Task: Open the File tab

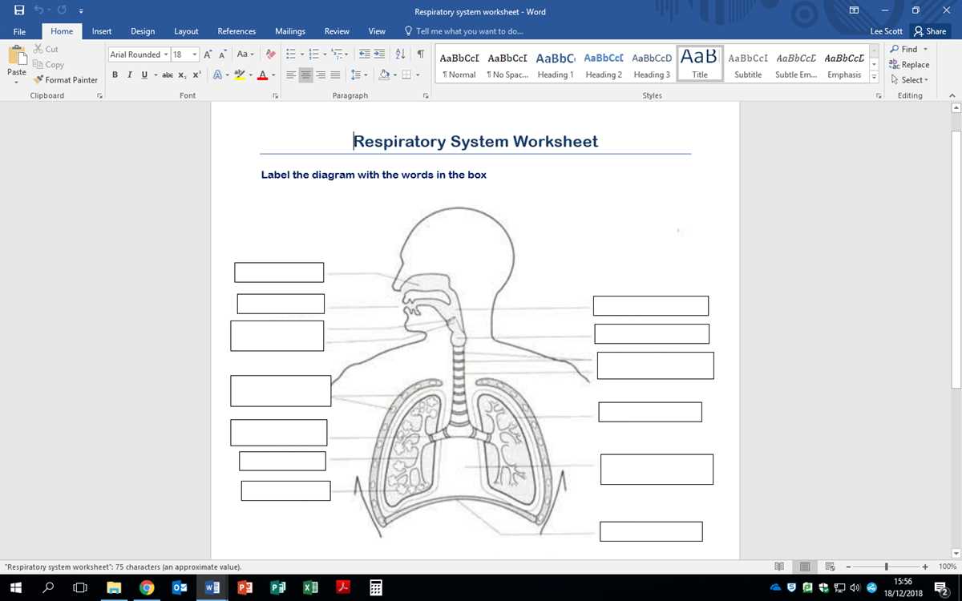Action: [19, 31]
